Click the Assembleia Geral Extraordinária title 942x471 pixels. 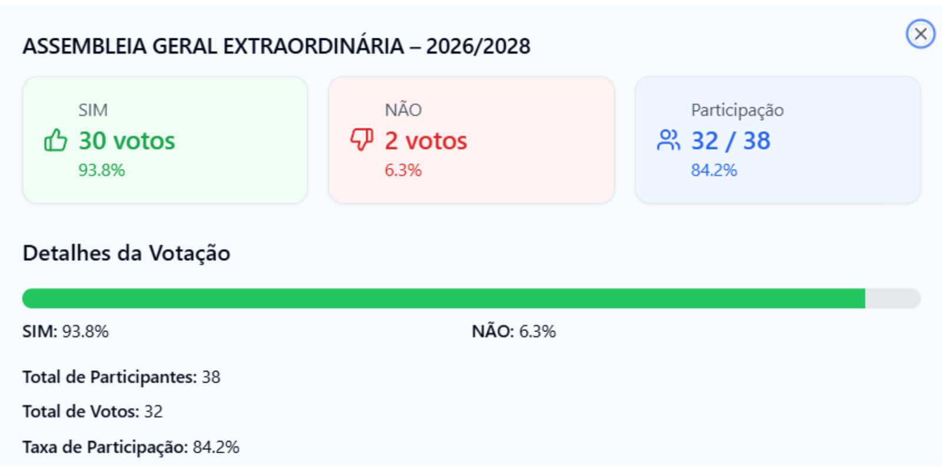(276, 46)
